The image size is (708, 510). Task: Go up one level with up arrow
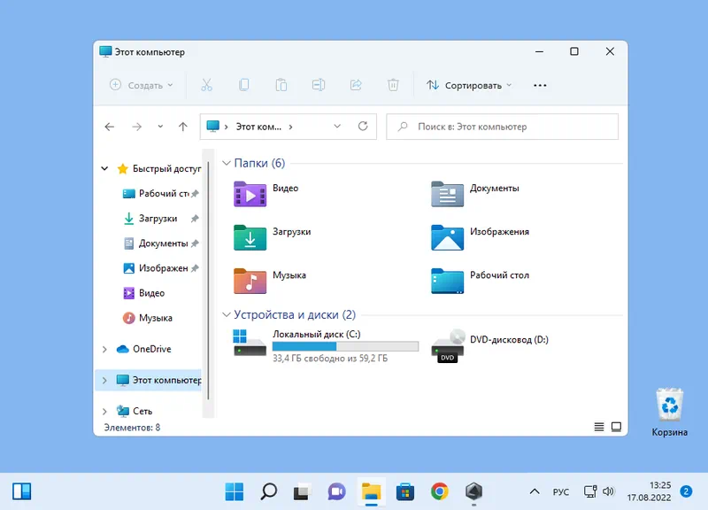click(x=183, y=127)
